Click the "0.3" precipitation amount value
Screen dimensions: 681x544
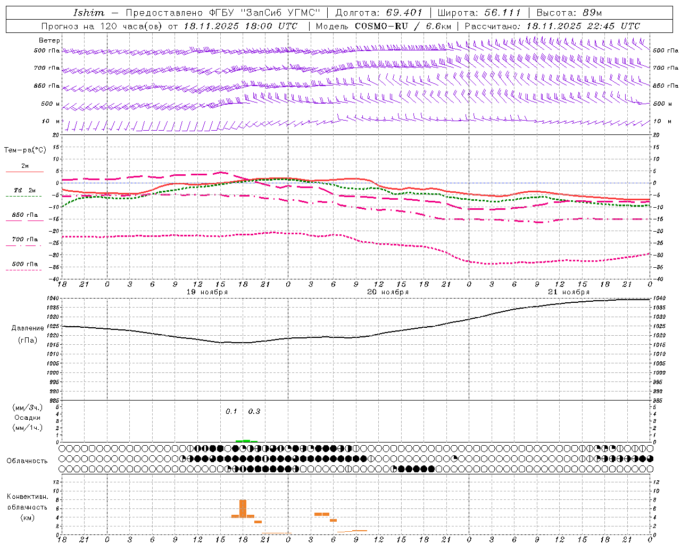[254, 412]
